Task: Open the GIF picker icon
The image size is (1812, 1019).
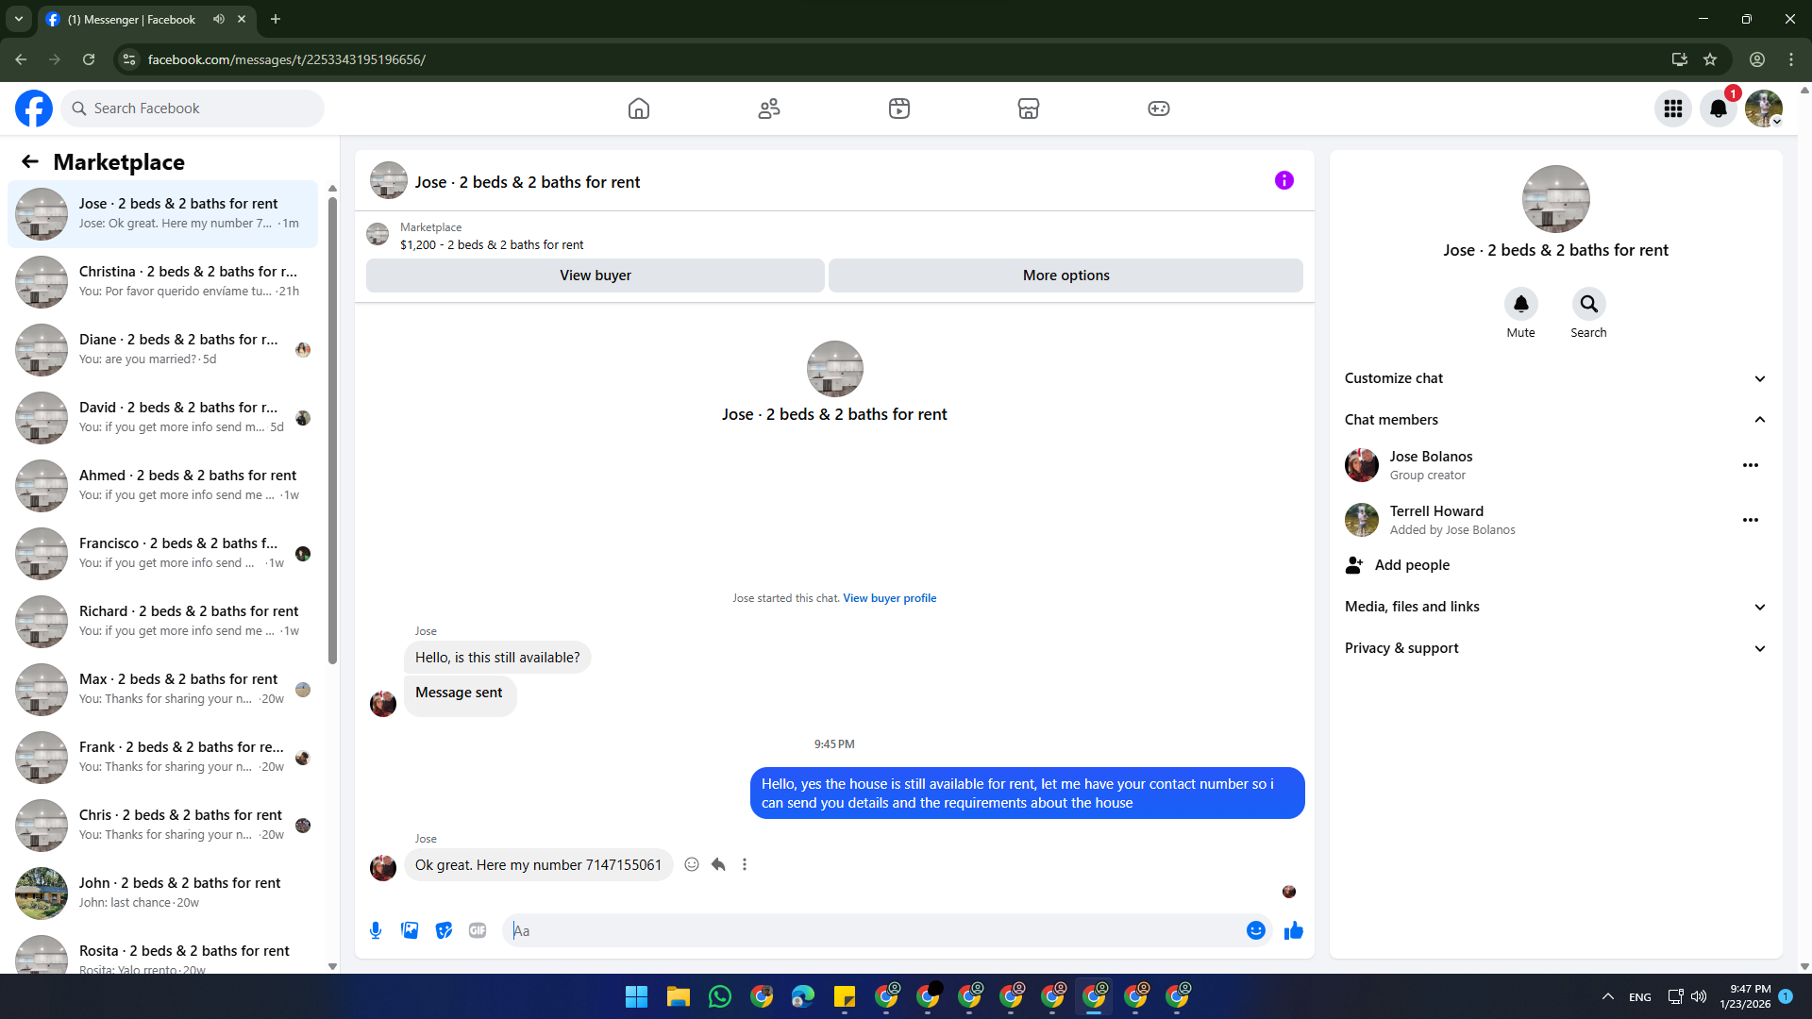Action: pos(478,930)
